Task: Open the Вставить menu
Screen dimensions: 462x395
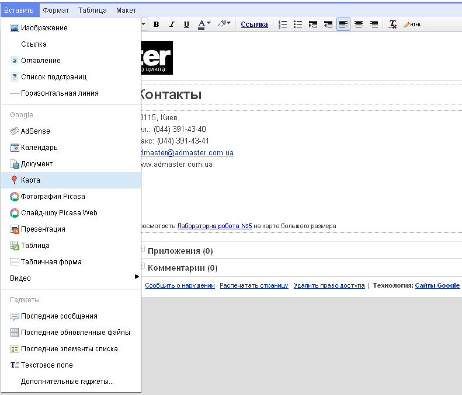Action: point(19,11)
